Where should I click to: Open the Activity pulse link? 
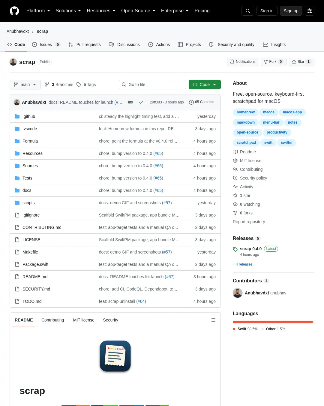pos(243,187)
